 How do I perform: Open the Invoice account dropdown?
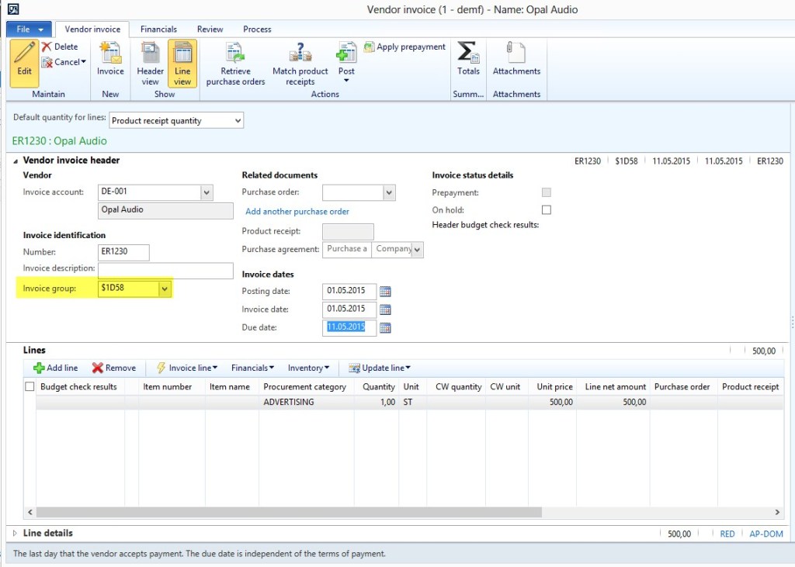pyautogui.click(x=205, y=192)
